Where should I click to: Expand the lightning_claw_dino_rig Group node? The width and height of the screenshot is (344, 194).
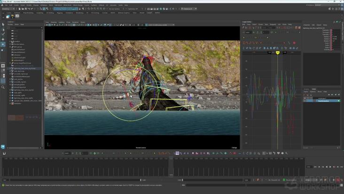pos(10,69)
